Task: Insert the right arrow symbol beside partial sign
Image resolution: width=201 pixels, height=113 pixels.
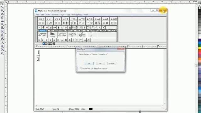Action: (54, 27)
